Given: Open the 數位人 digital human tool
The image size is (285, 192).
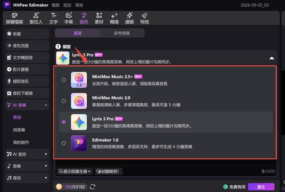Looking at the screenshot, I should point(36,18).
